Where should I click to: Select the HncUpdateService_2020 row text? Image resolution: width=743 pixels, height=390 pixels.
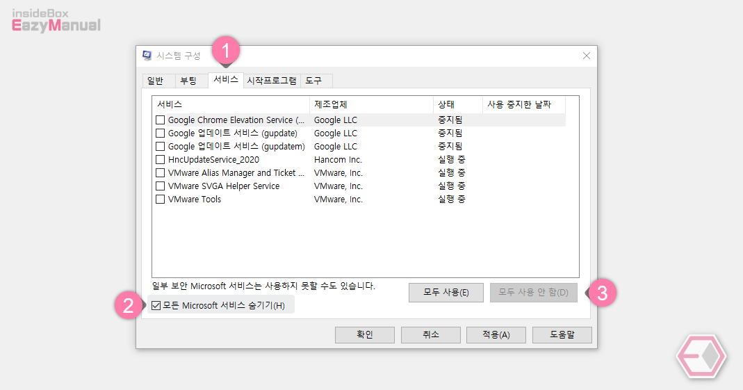tap(213, 160)
